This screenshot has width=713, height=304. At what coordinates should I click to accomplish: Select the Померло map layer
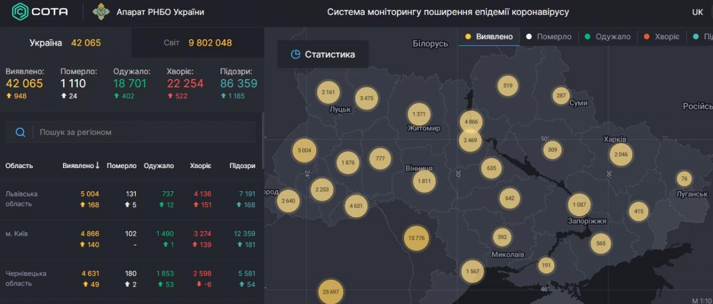tap(548, 37)
